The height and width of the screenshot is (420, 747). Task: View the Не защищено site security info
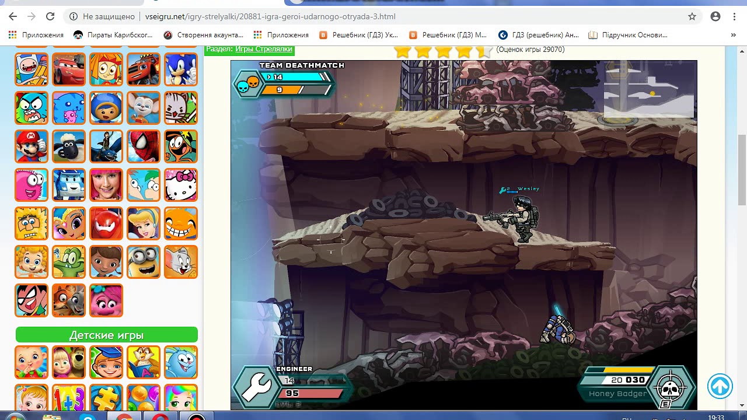pyautogui.click(x=102, y=16)
